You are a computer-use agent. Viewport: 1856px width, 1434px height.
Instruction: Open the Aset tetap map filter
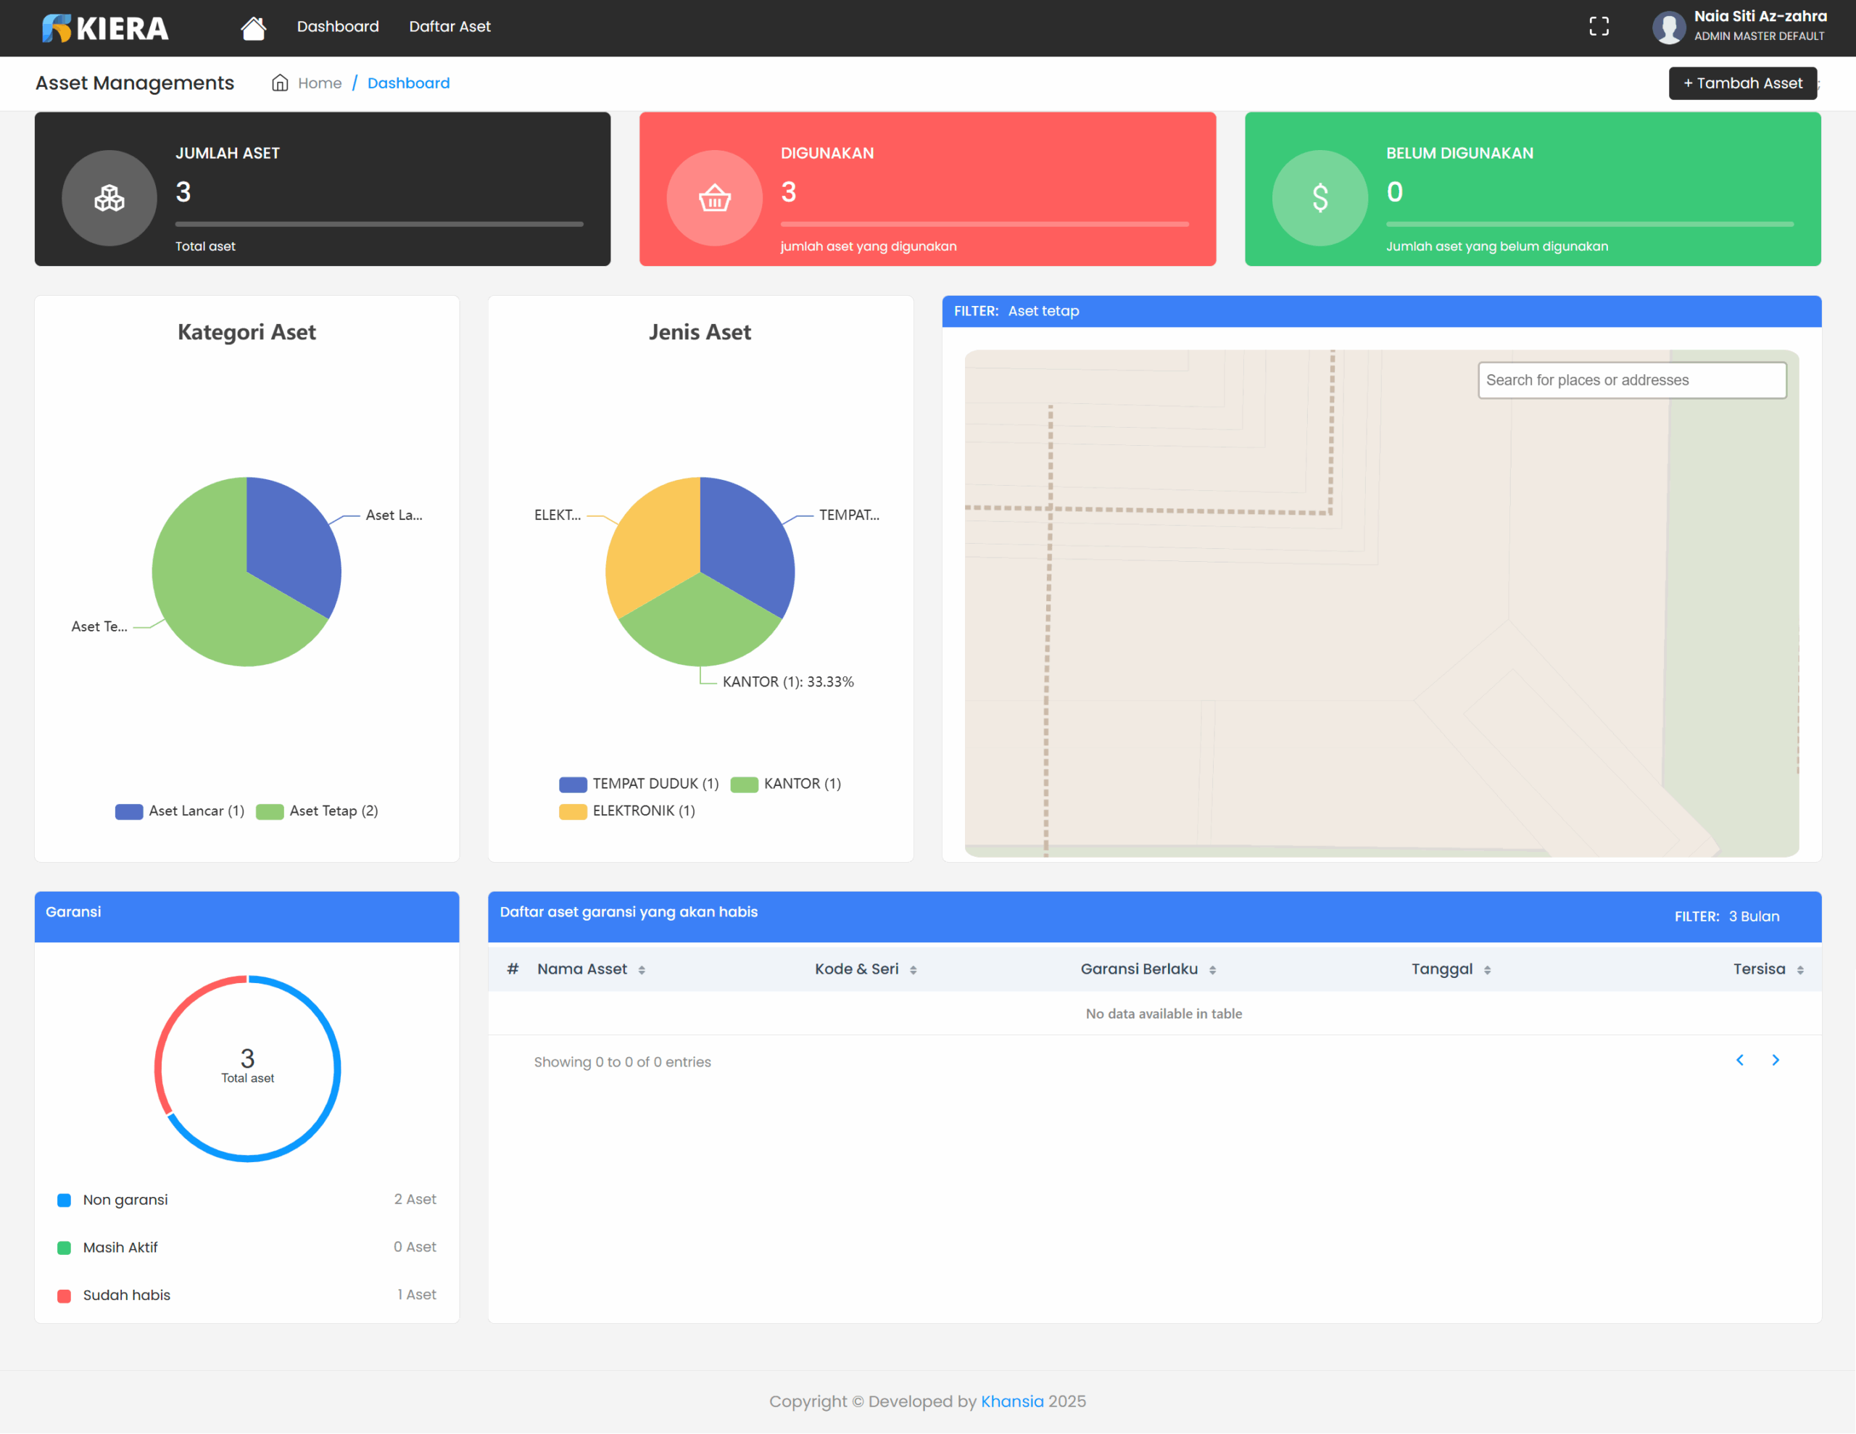point(1043,311)
